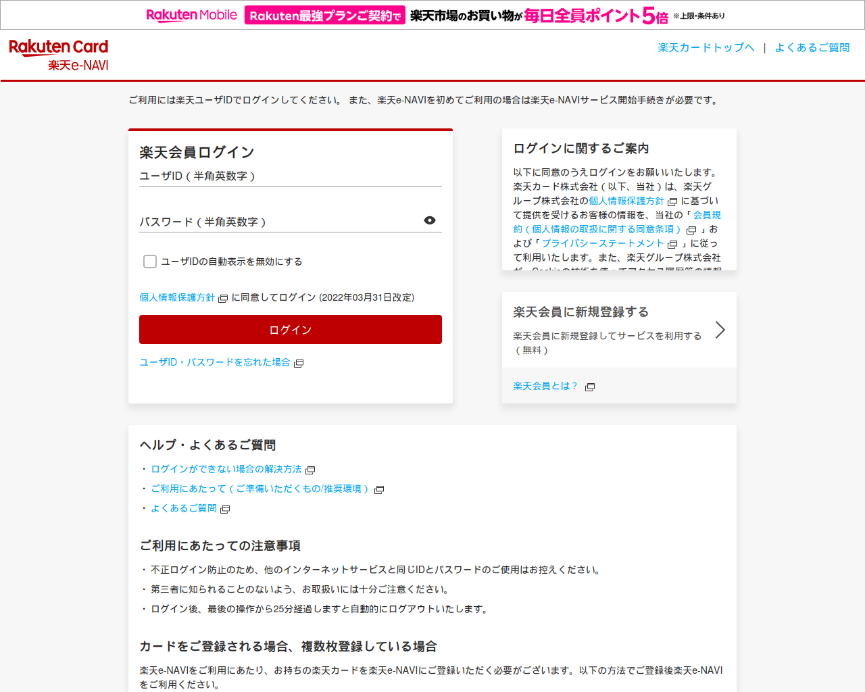The height and width of the screenshot is (692, 865).
Task: Open 楽天会員とは？ link
Action: tap(546, 386)
